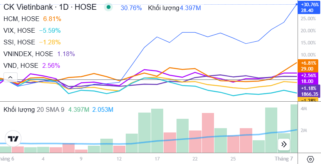Viewport: 321px width, 164px height.
Task: Click the −5.59% VIX percentage value
Action: coord(50,31)
